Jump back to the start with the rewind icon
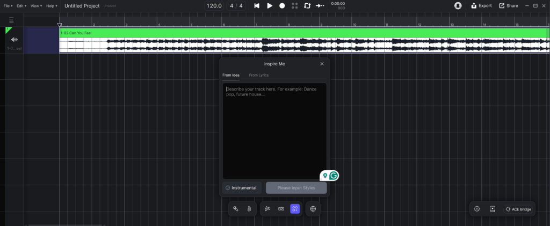The image size is (550, 226). pos(257,5)
